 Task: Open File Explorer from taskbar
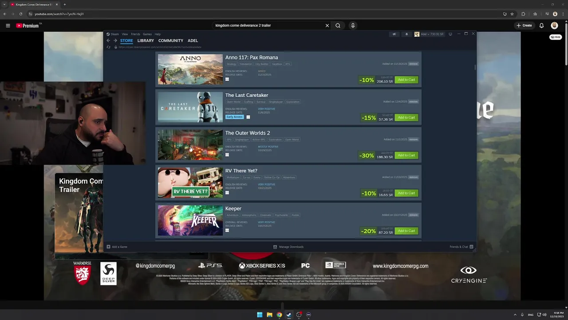tap(269, 315)
